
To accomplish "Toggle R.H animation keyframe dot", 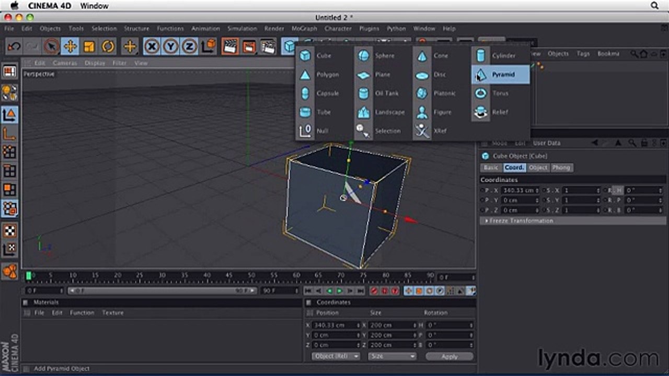I will 606,191.
